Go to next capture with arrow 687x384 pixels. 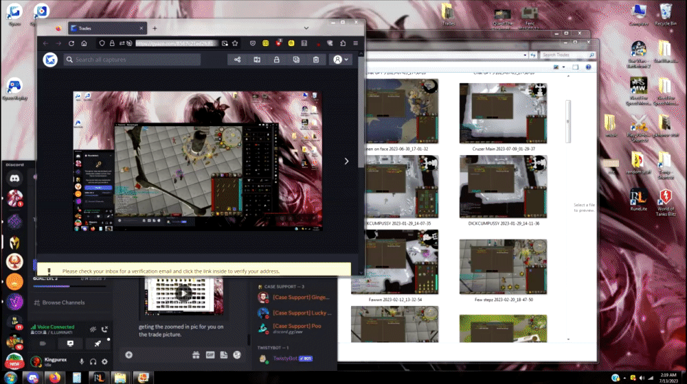tap(346, 161)
